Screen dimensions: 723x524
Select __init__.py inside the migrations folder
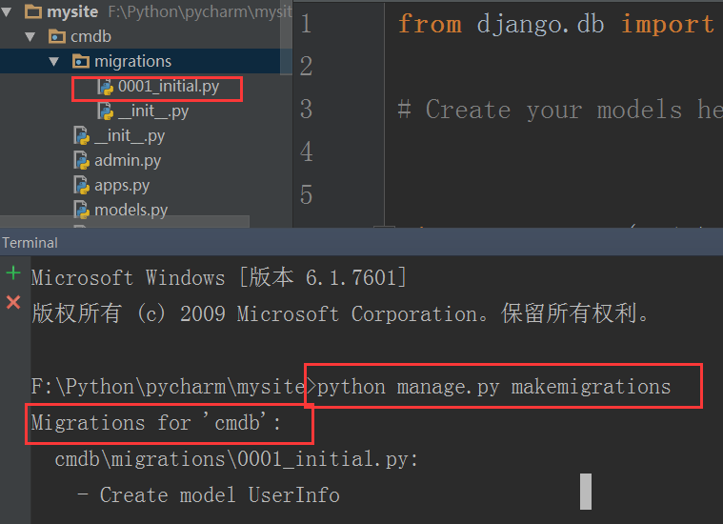tap(153, 111)
